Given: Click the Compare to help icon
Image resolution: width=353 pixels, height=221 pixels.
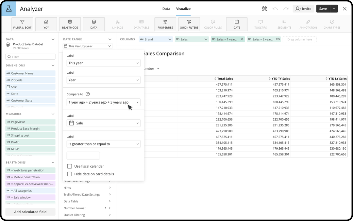Looking at the screenshot, I should coord(88,94).
